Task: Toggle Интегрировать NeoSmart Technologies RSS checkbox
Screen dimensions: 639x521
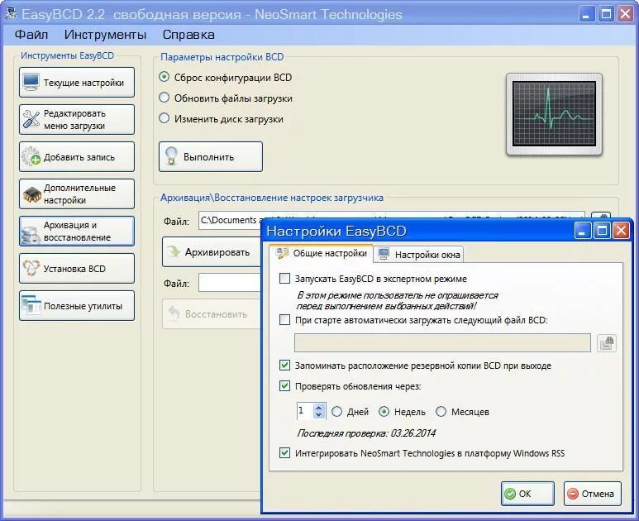Action: click(x=284, y=453)
